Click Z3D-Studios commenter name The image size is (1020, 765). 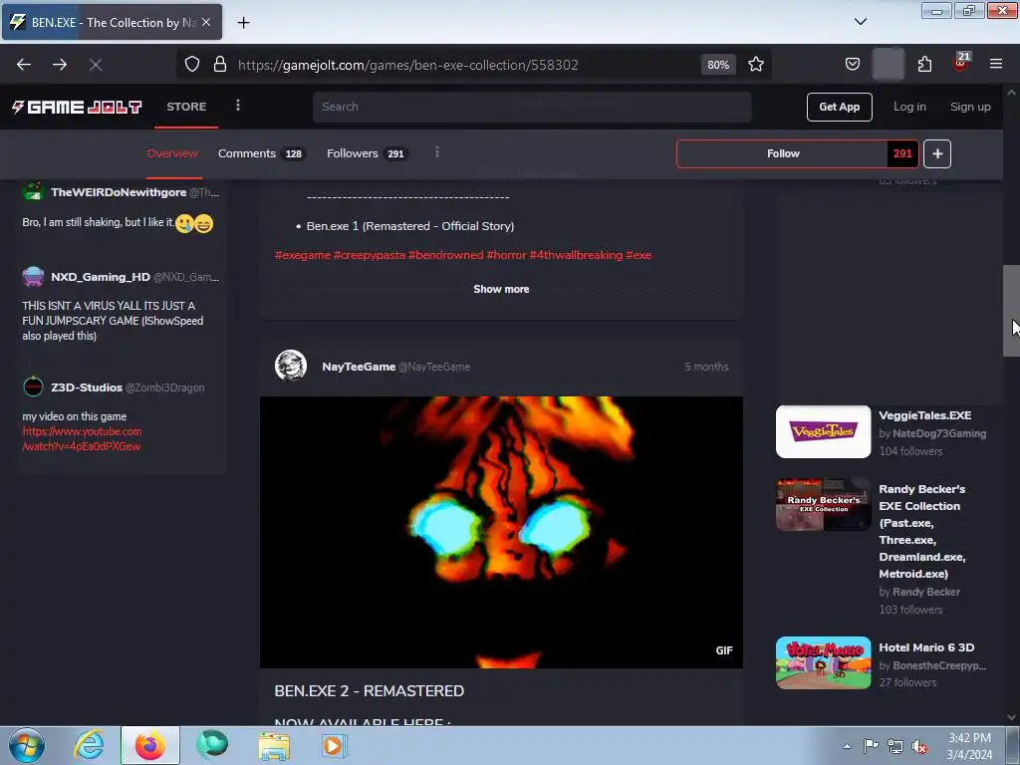click(x=87, y=387)
